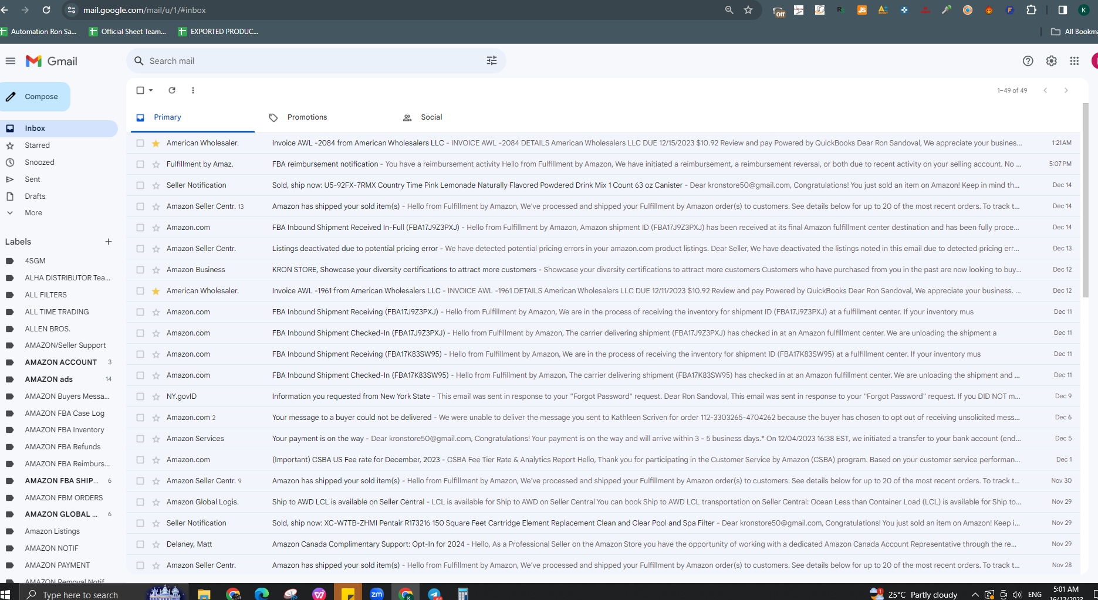This screenshot has width=1098, height=600.
Task: Show search options filter icon
Action: tap(492, 61)
